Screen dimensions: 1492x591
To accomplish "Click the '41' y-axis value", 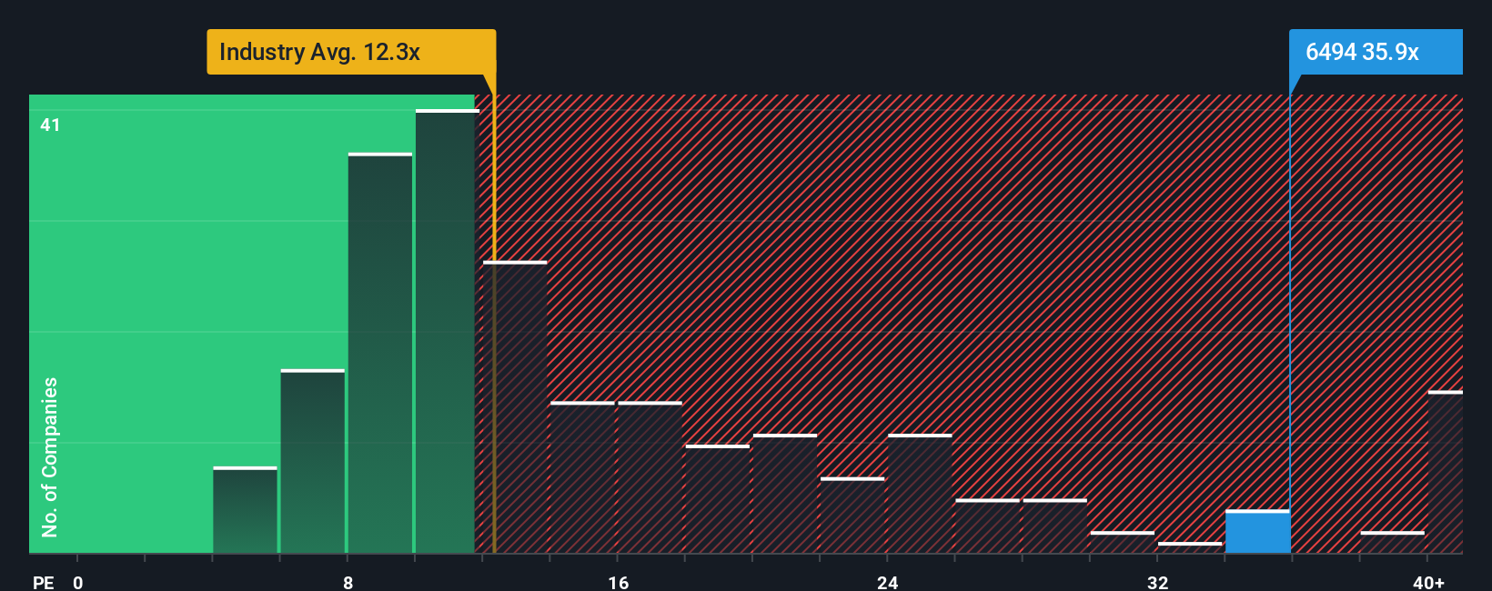I will point(50,125).
